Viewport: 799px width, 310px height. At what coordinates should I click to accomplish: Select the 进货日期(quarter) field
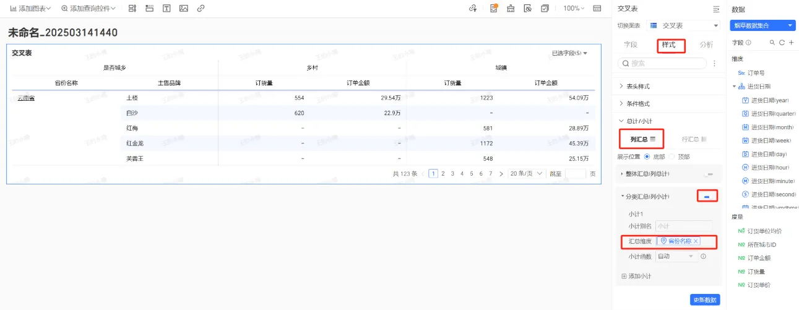coord(768,114)
